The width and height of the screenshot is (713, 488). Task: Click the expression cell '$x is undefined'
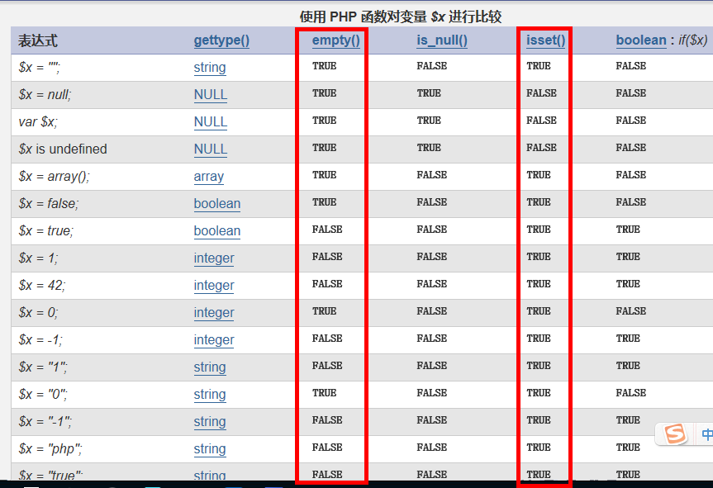pyautogui.click(x=63, y=149)
